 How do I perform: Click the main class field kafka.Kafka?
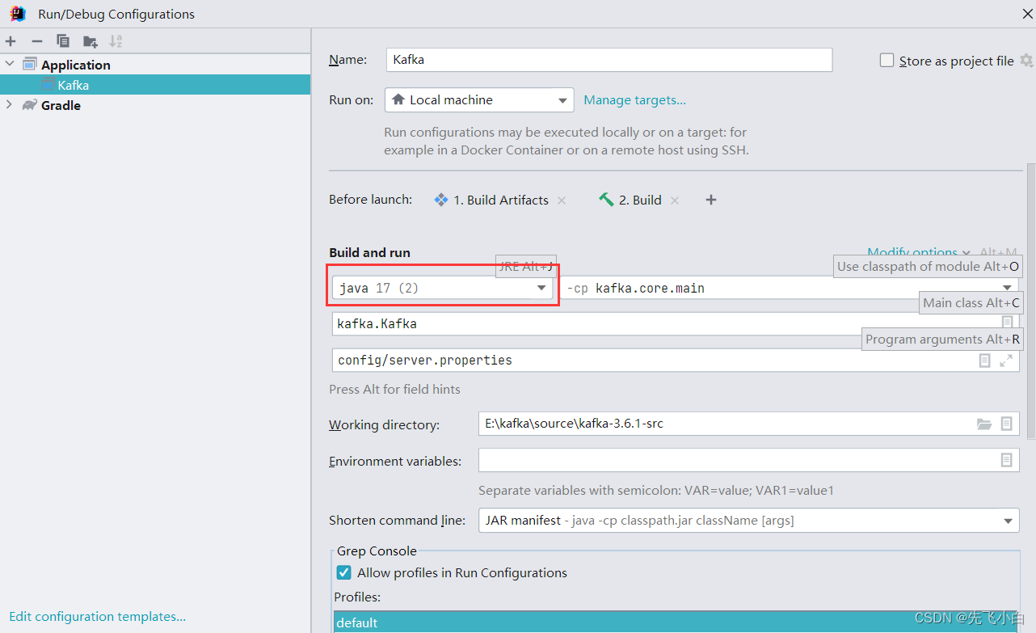676,323
